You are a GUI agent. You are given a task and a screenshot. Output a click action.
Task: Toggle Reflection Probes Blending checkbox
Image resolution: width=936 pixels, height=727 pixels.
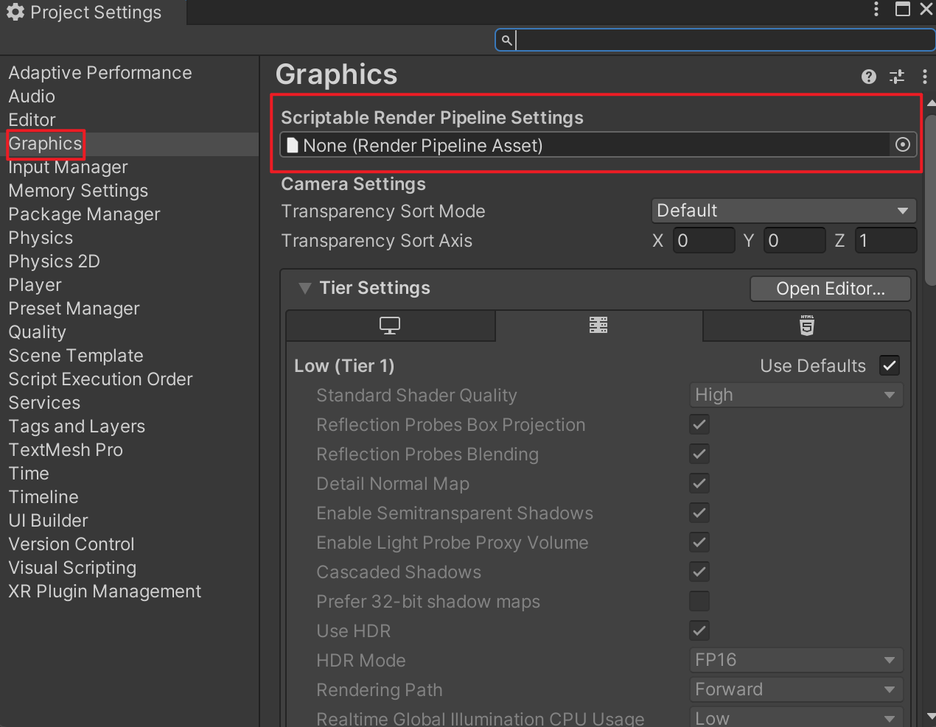coord(699,454)
